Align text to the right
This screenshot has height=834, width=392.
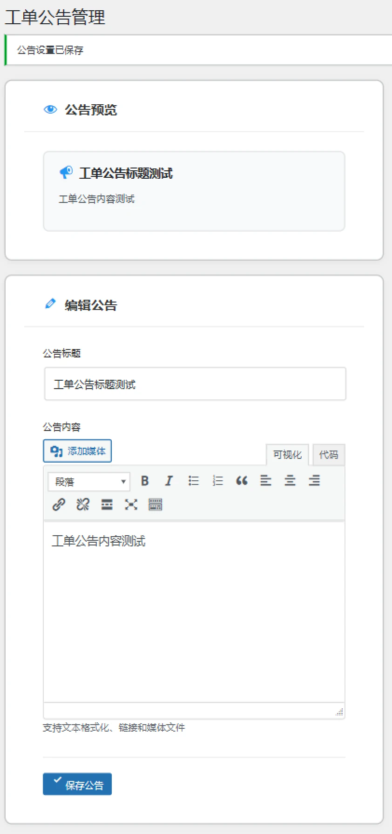coord(314,481)
